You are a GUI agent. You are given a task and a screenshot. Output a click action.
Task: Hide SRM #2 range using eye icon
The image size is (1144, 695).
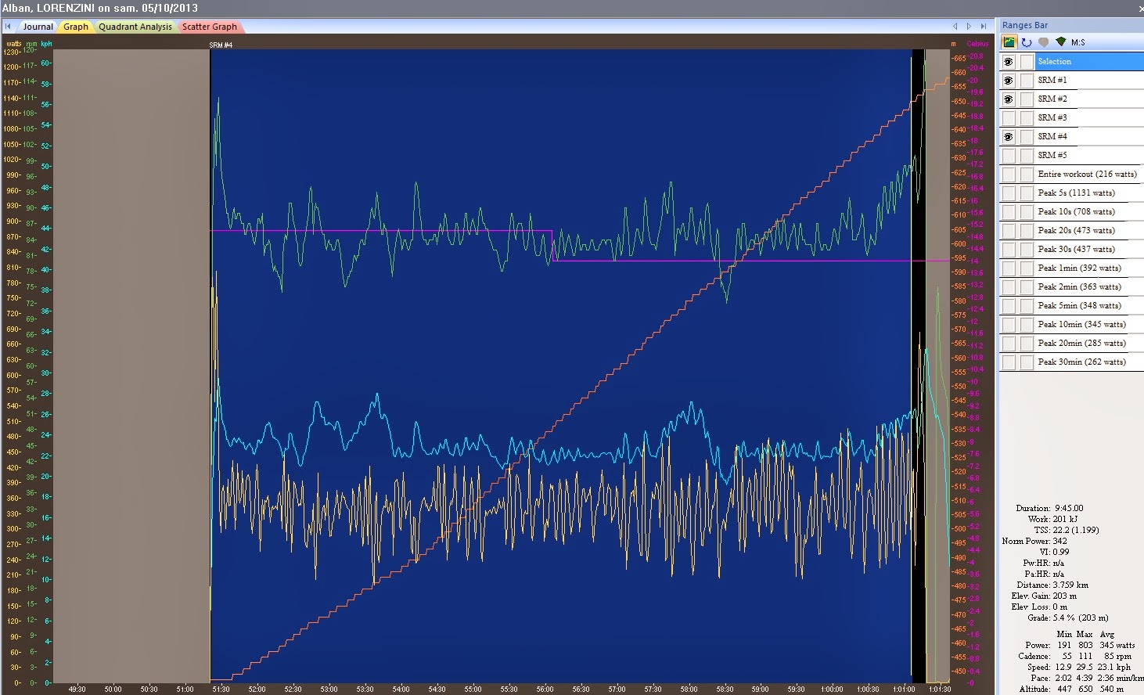point(1009,99)
